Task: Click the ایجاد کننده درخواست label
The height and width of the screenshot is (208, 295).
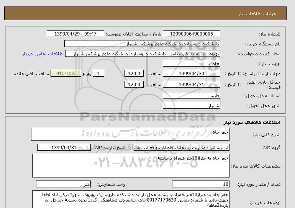Action: [x=259, y=54]
